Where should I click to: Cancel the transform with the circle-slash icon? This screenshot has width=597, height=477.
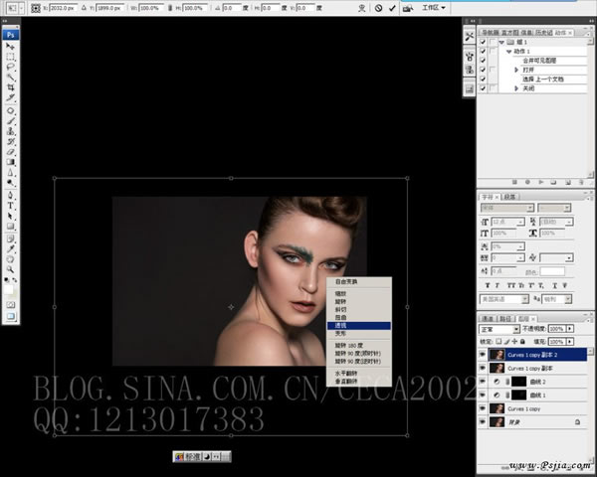click(x=378, y=8)
